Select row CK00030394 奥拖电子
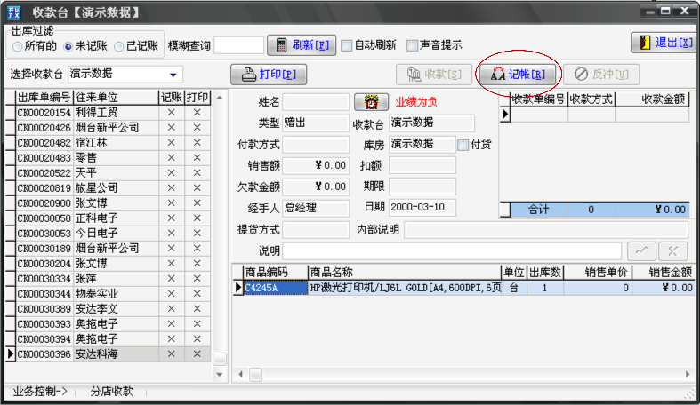 (107, 339)
